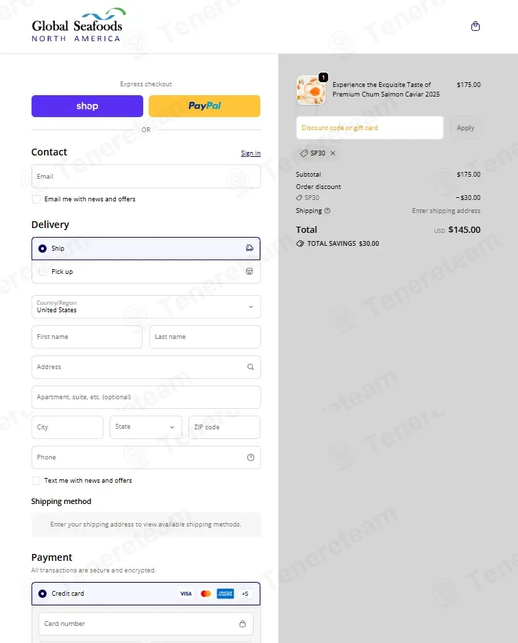This screenshot has width=518, height=643.
Task: Click the address search magnifier icon
Action: [250, 367]
